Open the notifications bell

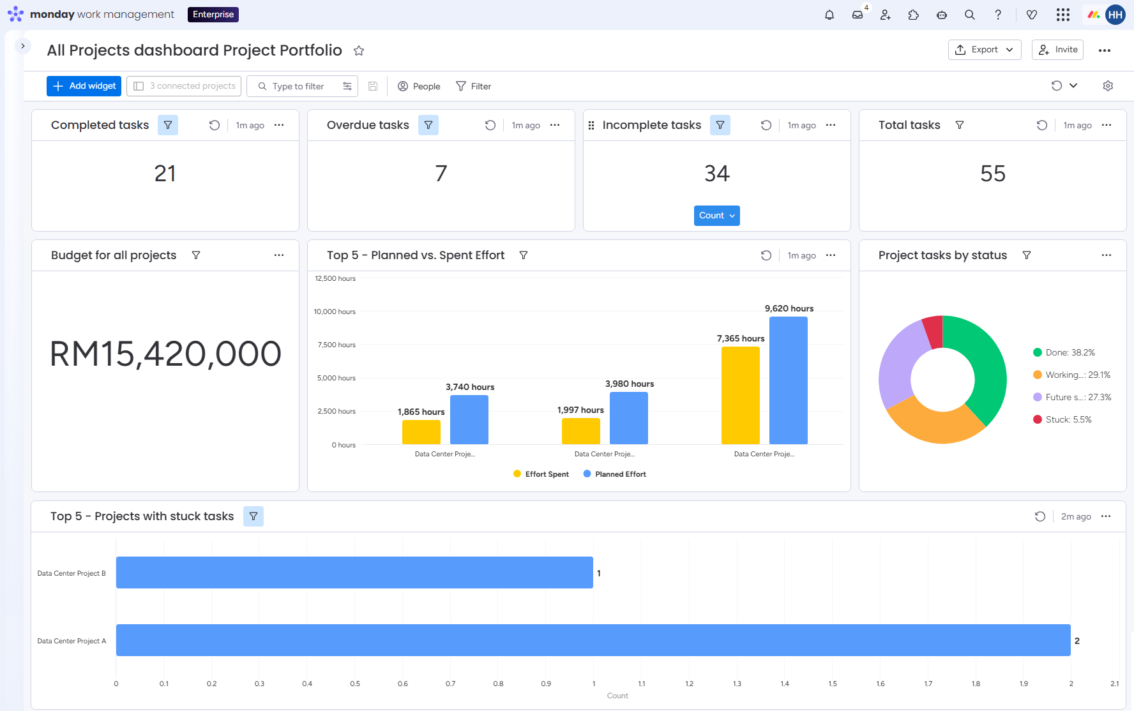point(829,15)
